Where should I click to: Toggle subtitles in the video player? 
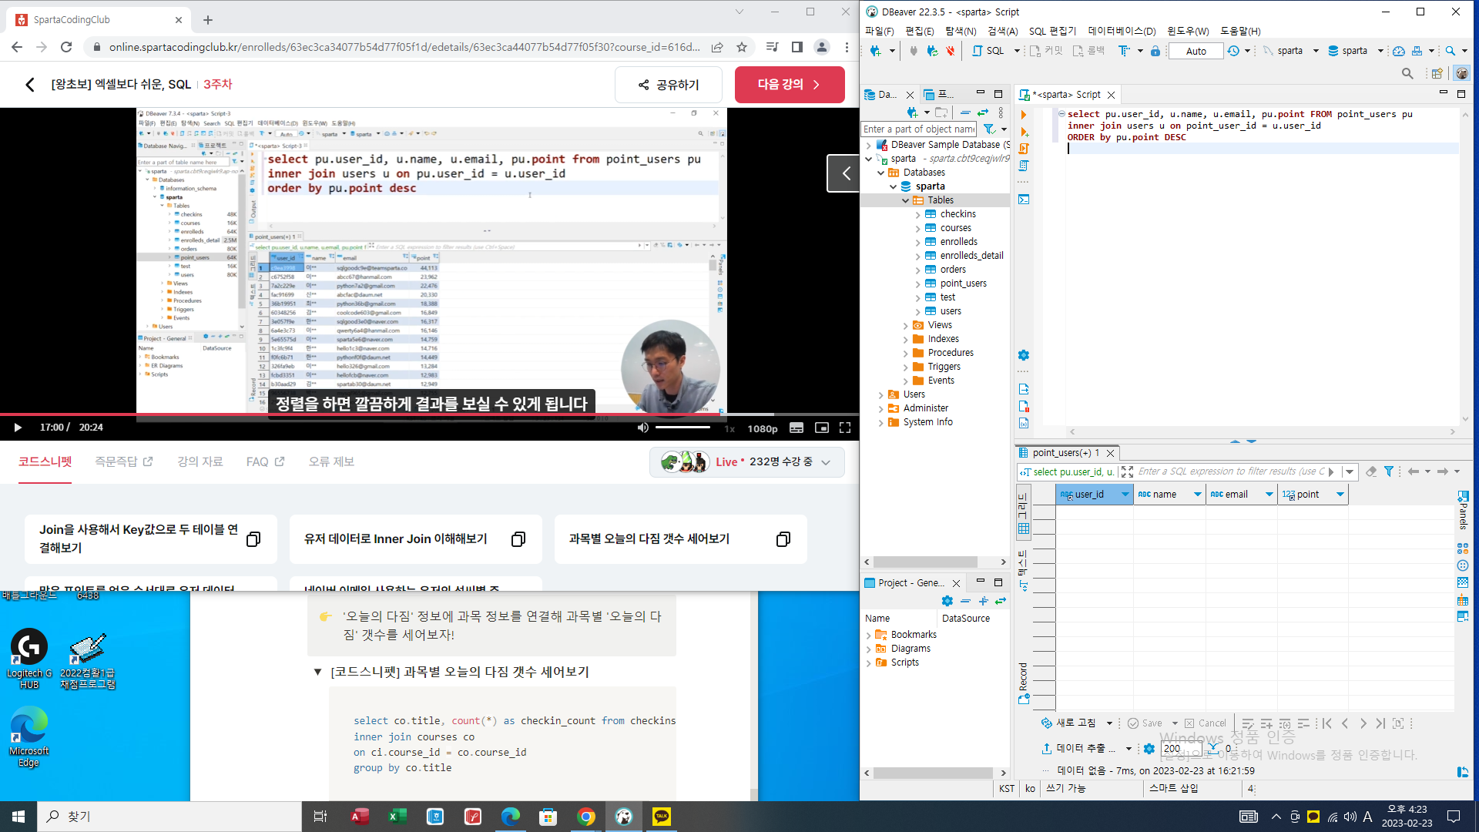[x=797, y=428]
